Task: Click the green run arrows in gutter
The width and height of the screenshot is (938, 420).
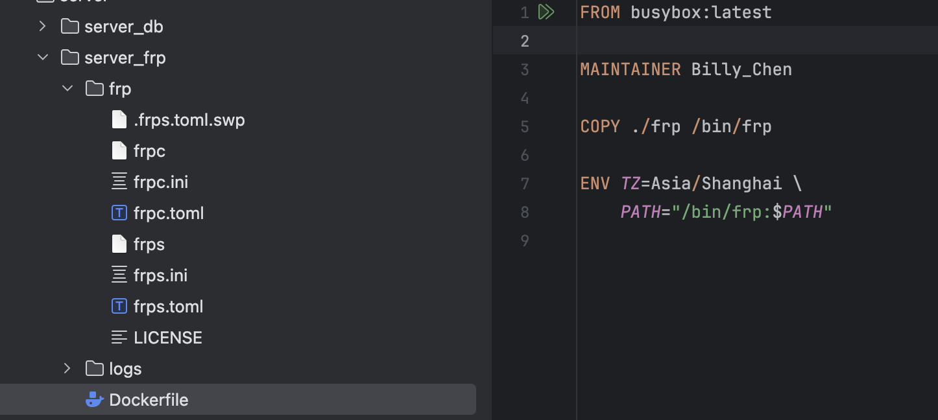Action: point(546,12)
